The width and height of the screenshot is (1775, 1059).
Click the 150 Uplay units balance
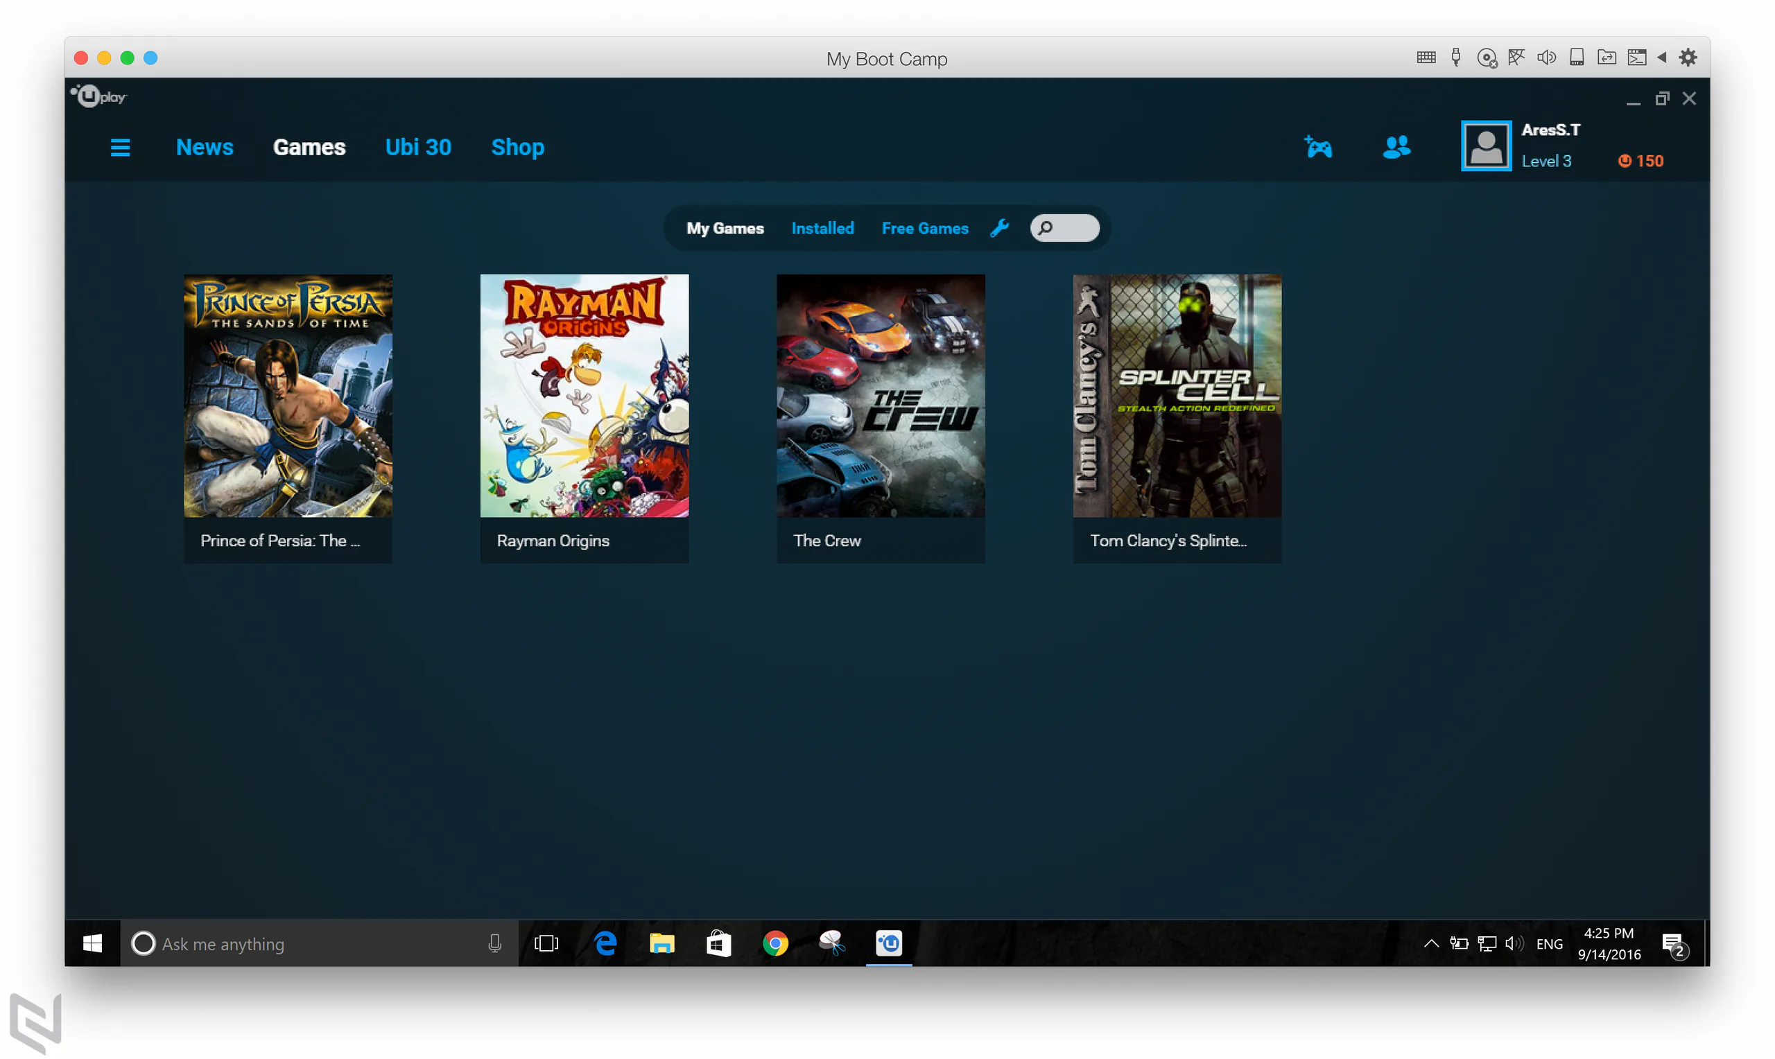click(1640, 161)
